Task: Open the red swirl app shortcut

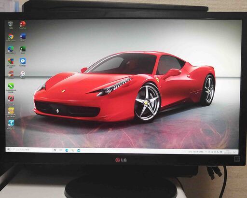Action: pyautogui.click(x=11, y=75)
